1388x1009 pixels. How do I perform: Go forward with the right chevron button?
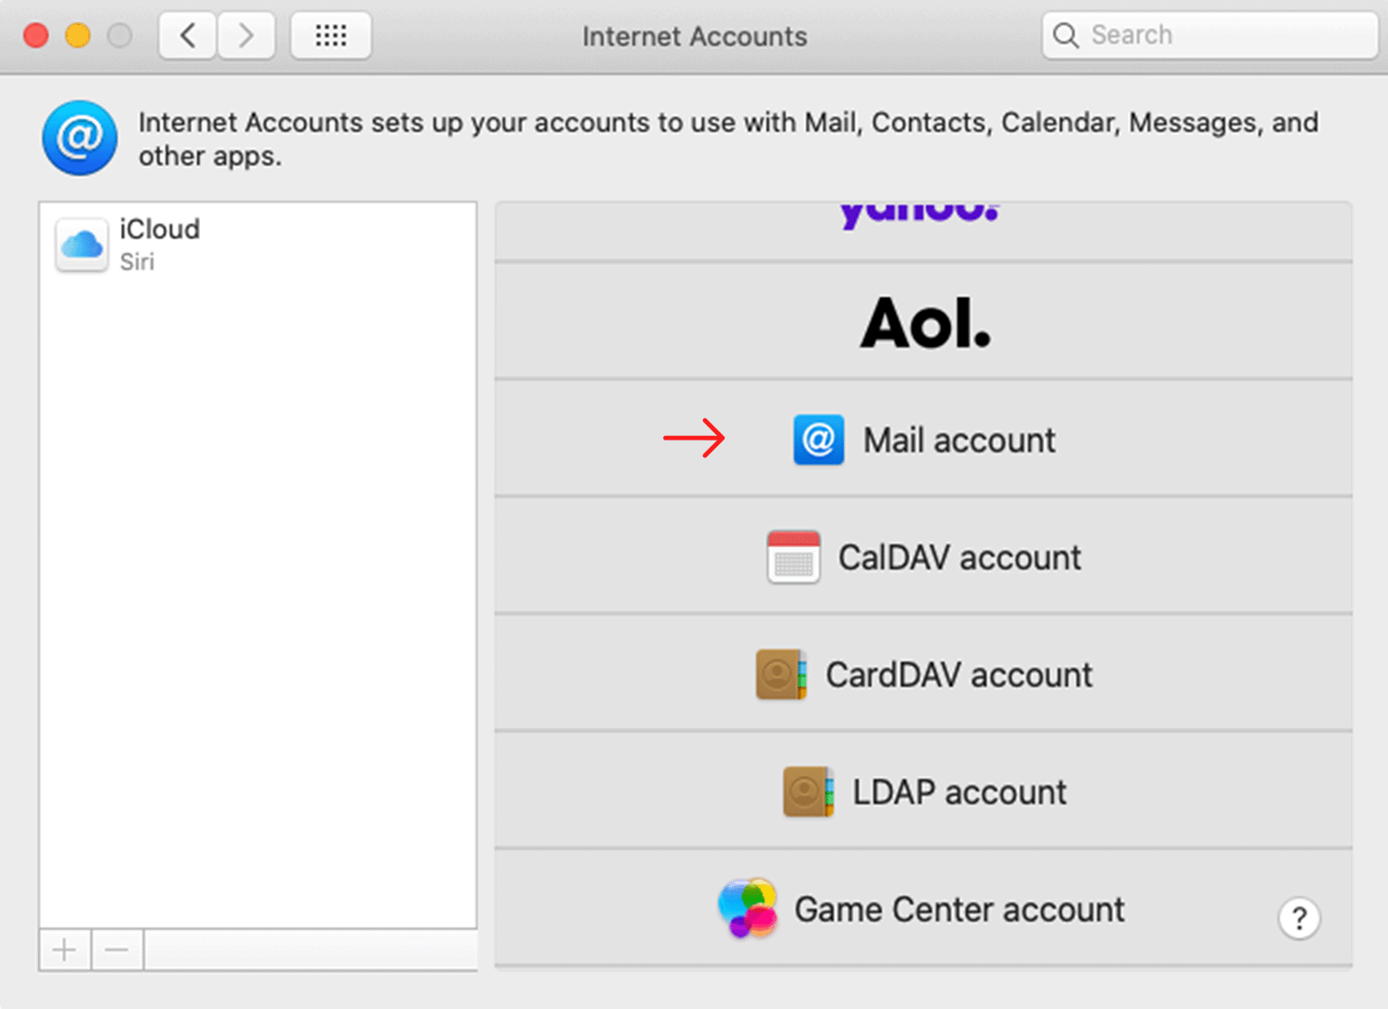tap(246, 36)
